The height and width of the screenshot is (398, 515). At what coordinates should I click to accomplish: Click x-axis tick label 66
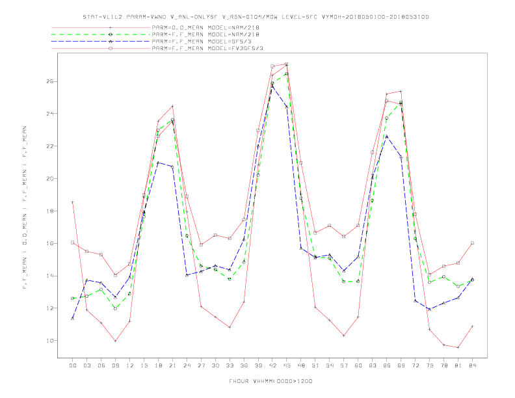tap(387, 365)
